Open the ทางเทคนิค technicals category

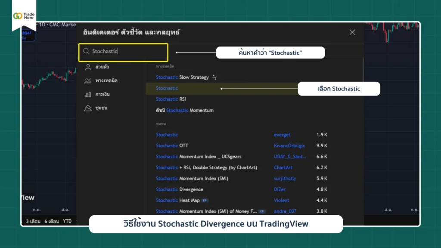(x=106, y=81)
